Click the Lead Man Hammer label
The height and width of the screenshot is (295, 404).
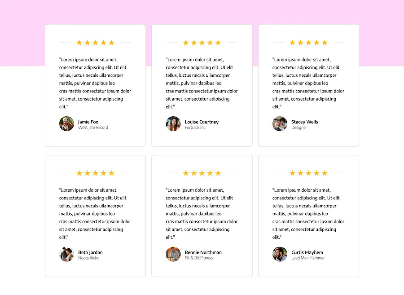(308, 258)
